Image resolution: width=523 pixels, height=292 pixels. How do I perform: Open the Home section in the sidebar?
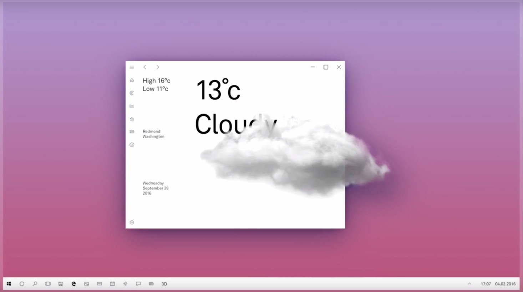(x=132, y=80)
